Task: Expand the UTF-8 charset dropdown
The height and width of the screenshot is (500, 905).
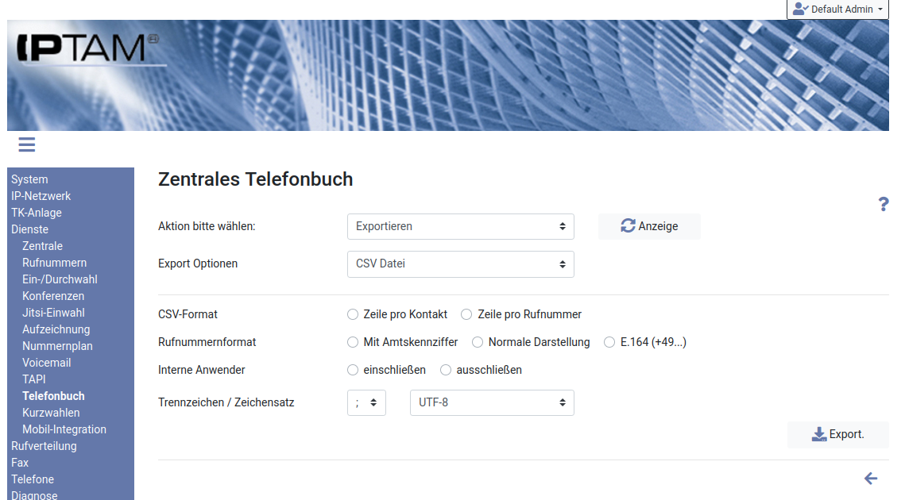Action: pos(491,402)
